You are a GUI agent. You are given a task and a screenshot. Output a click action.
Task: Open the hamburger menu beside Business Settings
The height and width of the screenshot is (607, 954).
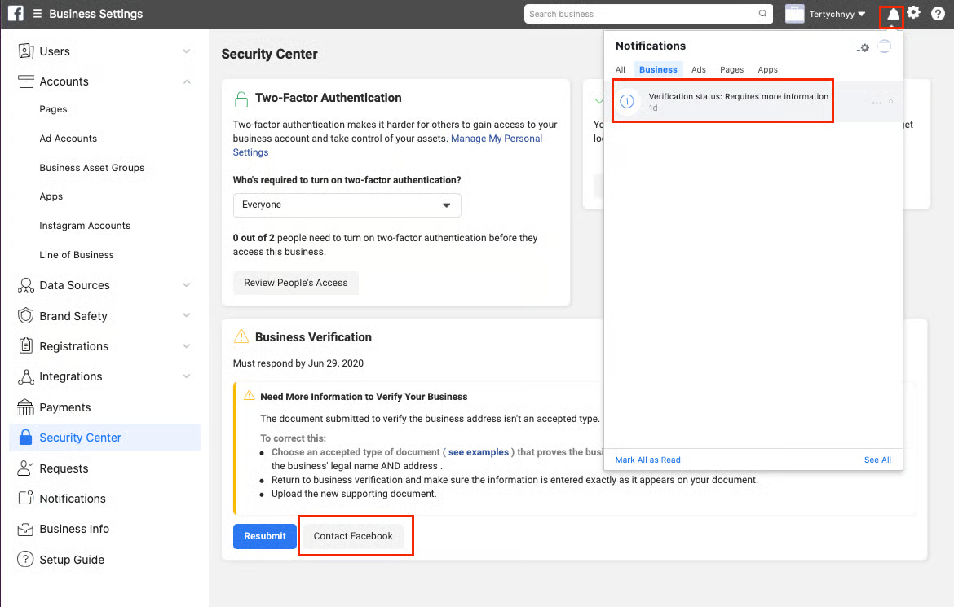click(x=38, y=14)
